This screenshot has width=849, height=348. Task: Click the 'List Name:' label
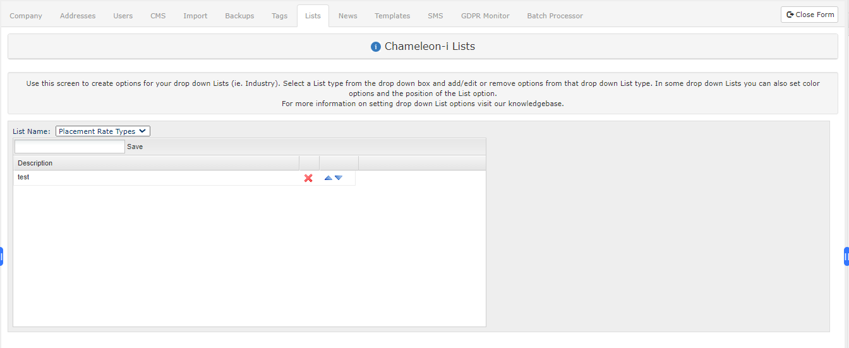[x=32, y=131]
